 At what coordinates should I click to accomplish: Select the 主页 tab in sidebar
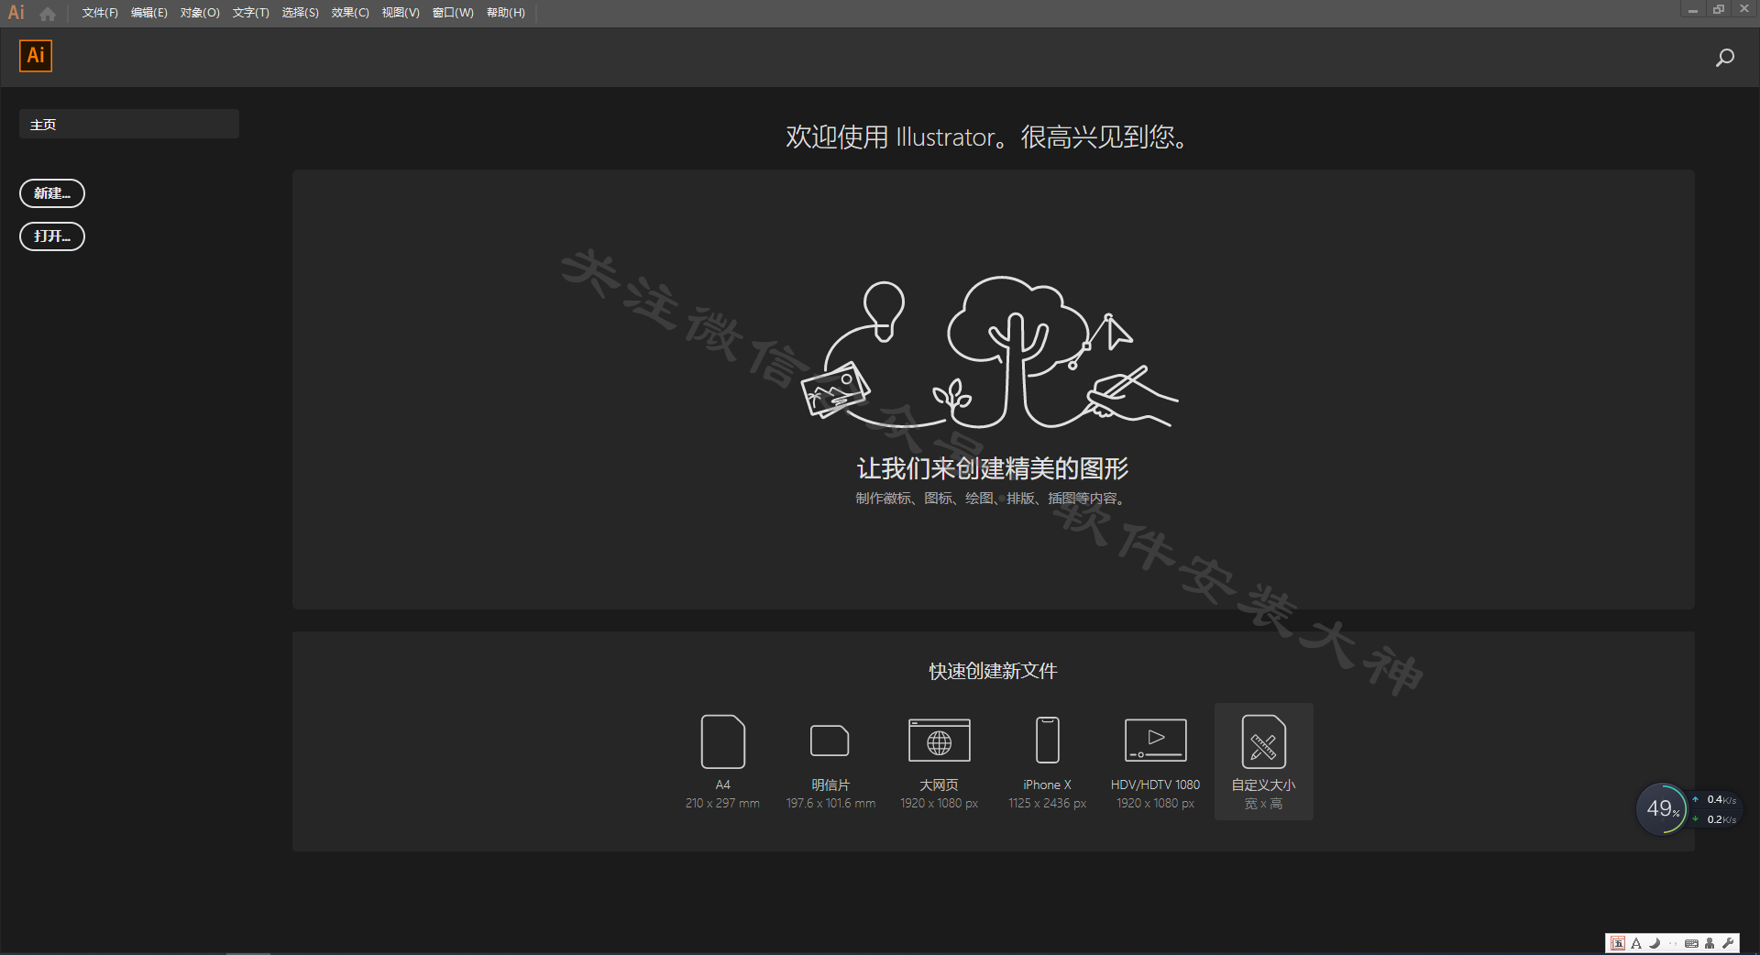[x=129, y=124]
